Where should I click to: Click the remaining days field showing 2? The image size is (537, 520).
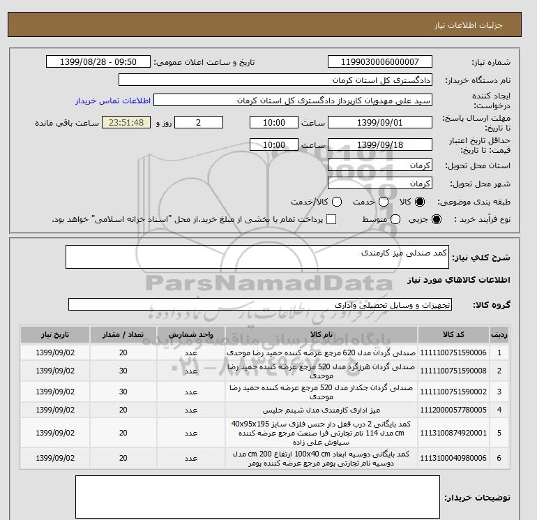coord(199,122)
